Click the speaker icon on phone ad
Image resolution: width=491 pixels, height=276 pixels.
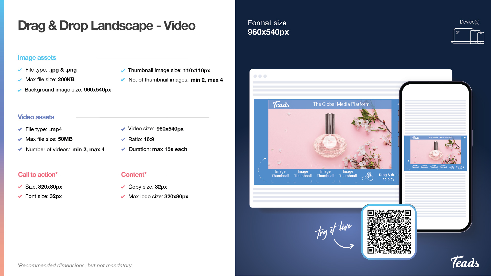[x=465, y=138]
